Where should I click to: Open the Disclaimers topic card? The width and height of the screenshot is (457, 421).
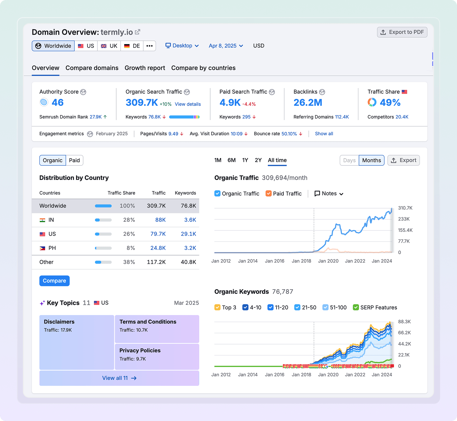click(76, 342)
